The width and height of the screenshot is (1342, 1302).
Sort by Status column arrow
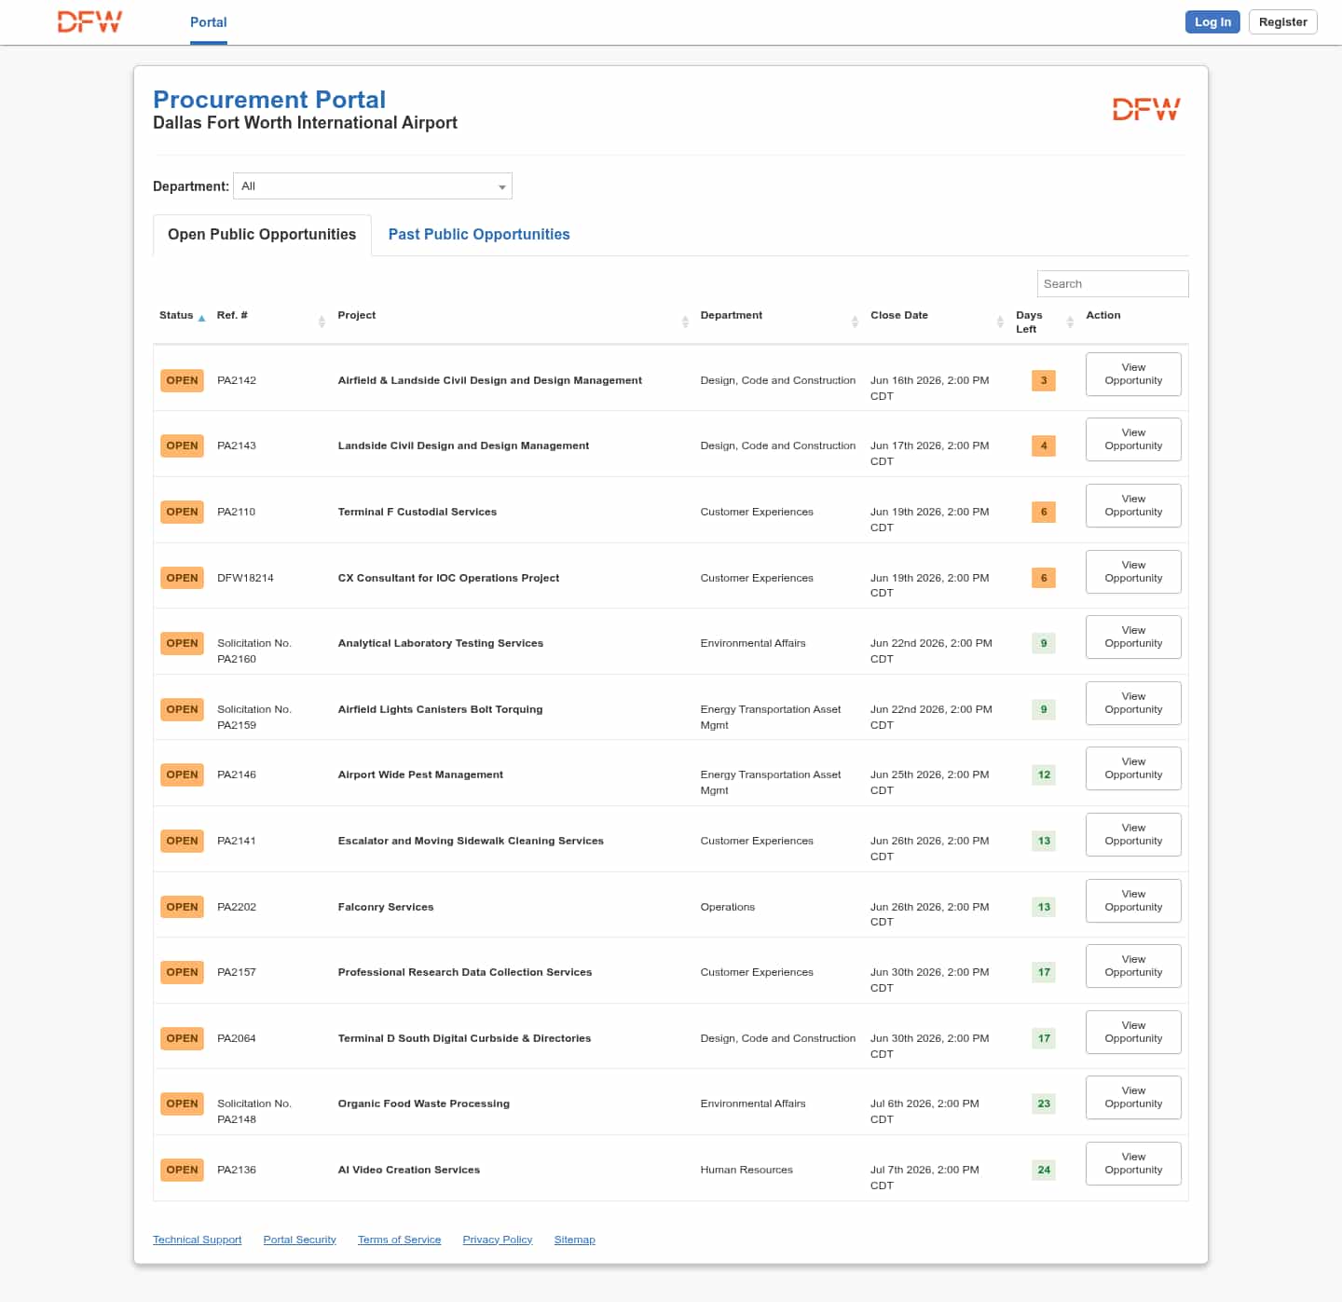(201, 318)
